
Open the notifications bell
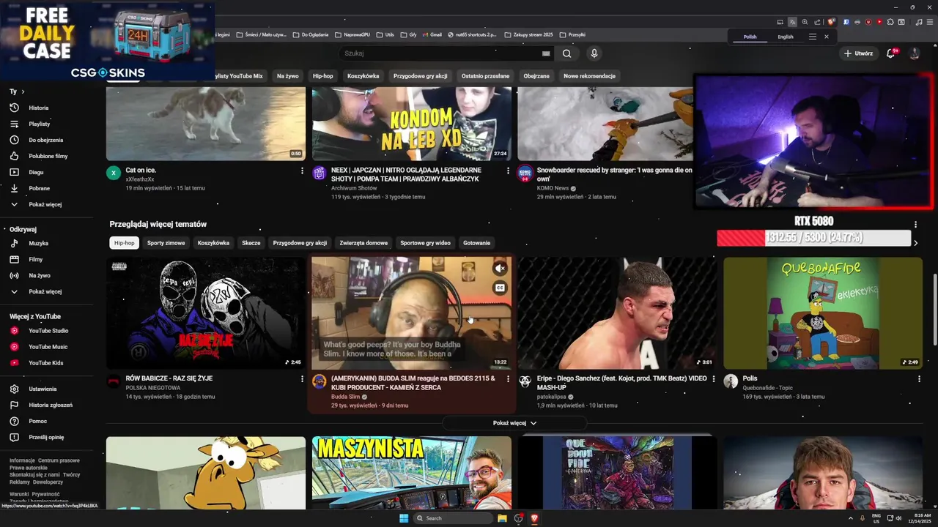point(890,53)
